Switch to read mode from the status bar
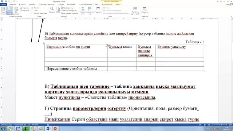Viewport: 233px width, 131px height. [200, 125]
